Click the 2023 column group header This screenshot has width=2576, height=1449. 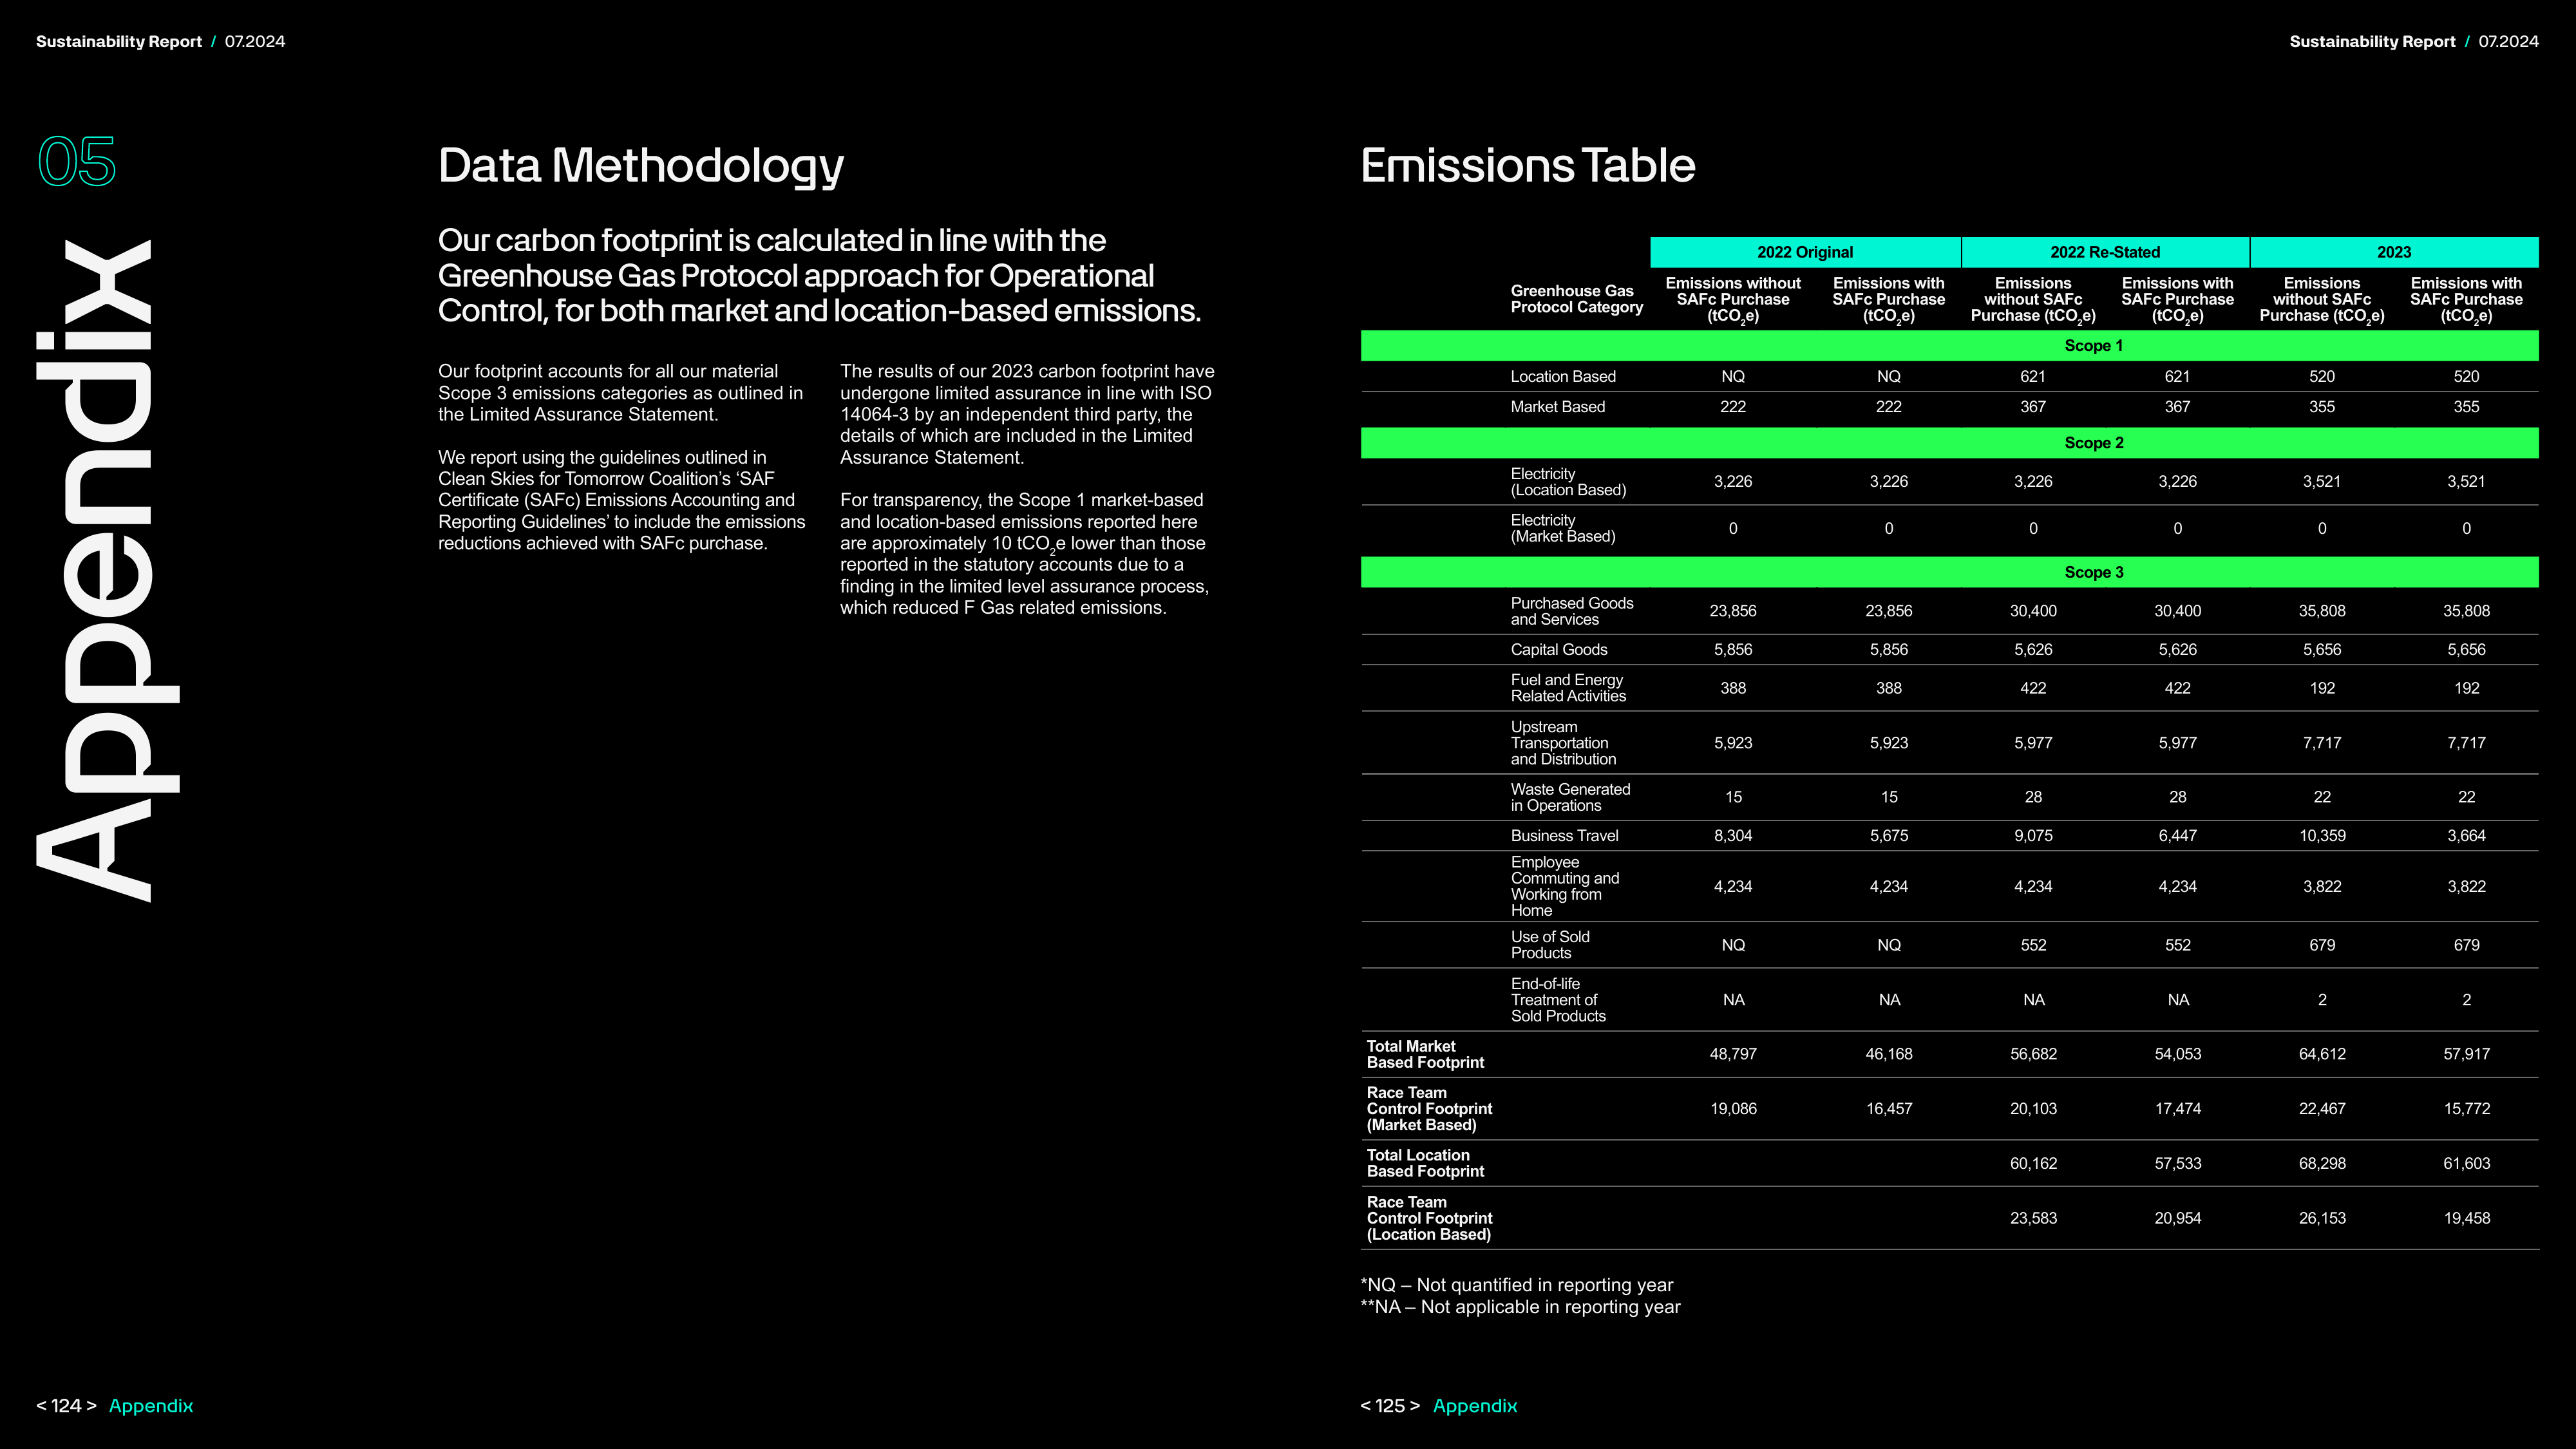(x=2394, y=252)
